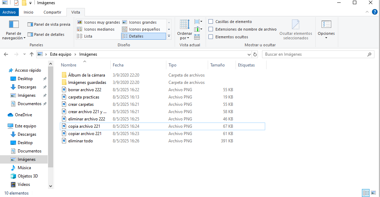Click the Buscar en Imágenes search field
The width and height of the screenshot is (380, 197).
click(x=315, y=54)
